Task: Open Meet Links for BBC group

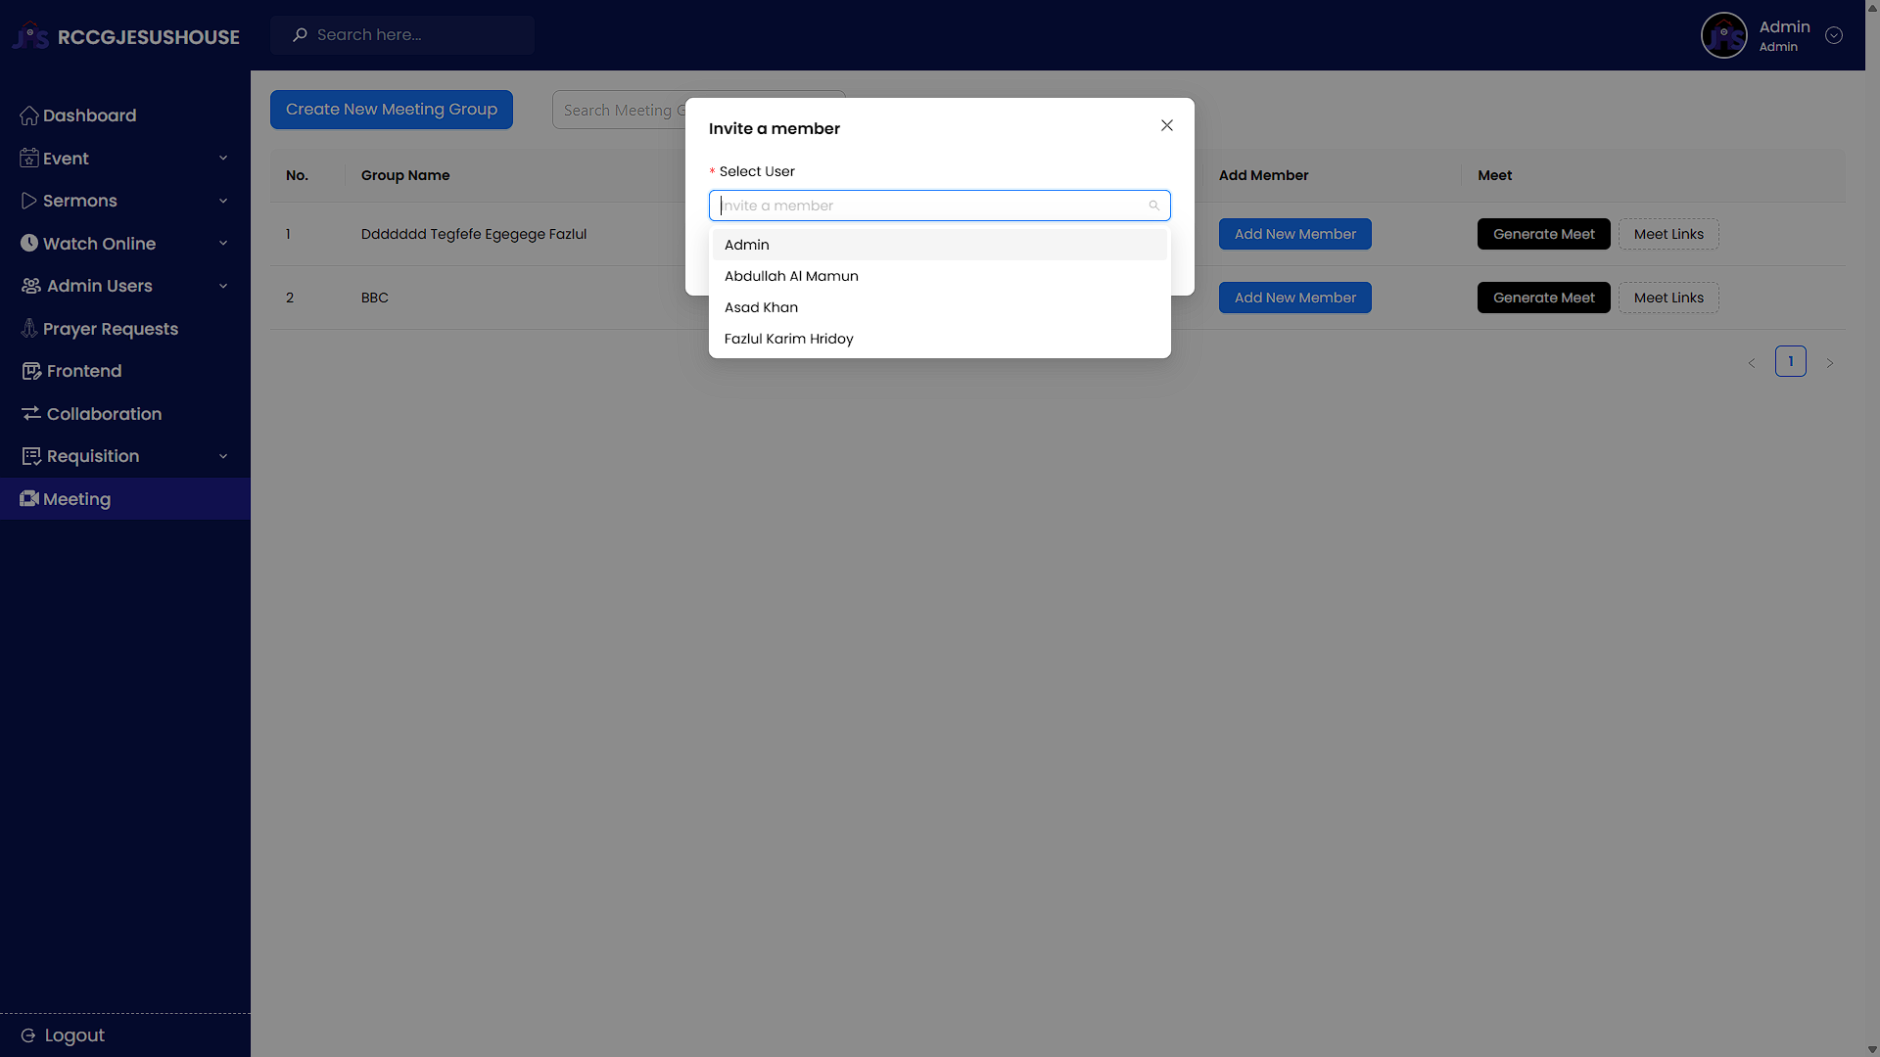Action: (1668, 298)
